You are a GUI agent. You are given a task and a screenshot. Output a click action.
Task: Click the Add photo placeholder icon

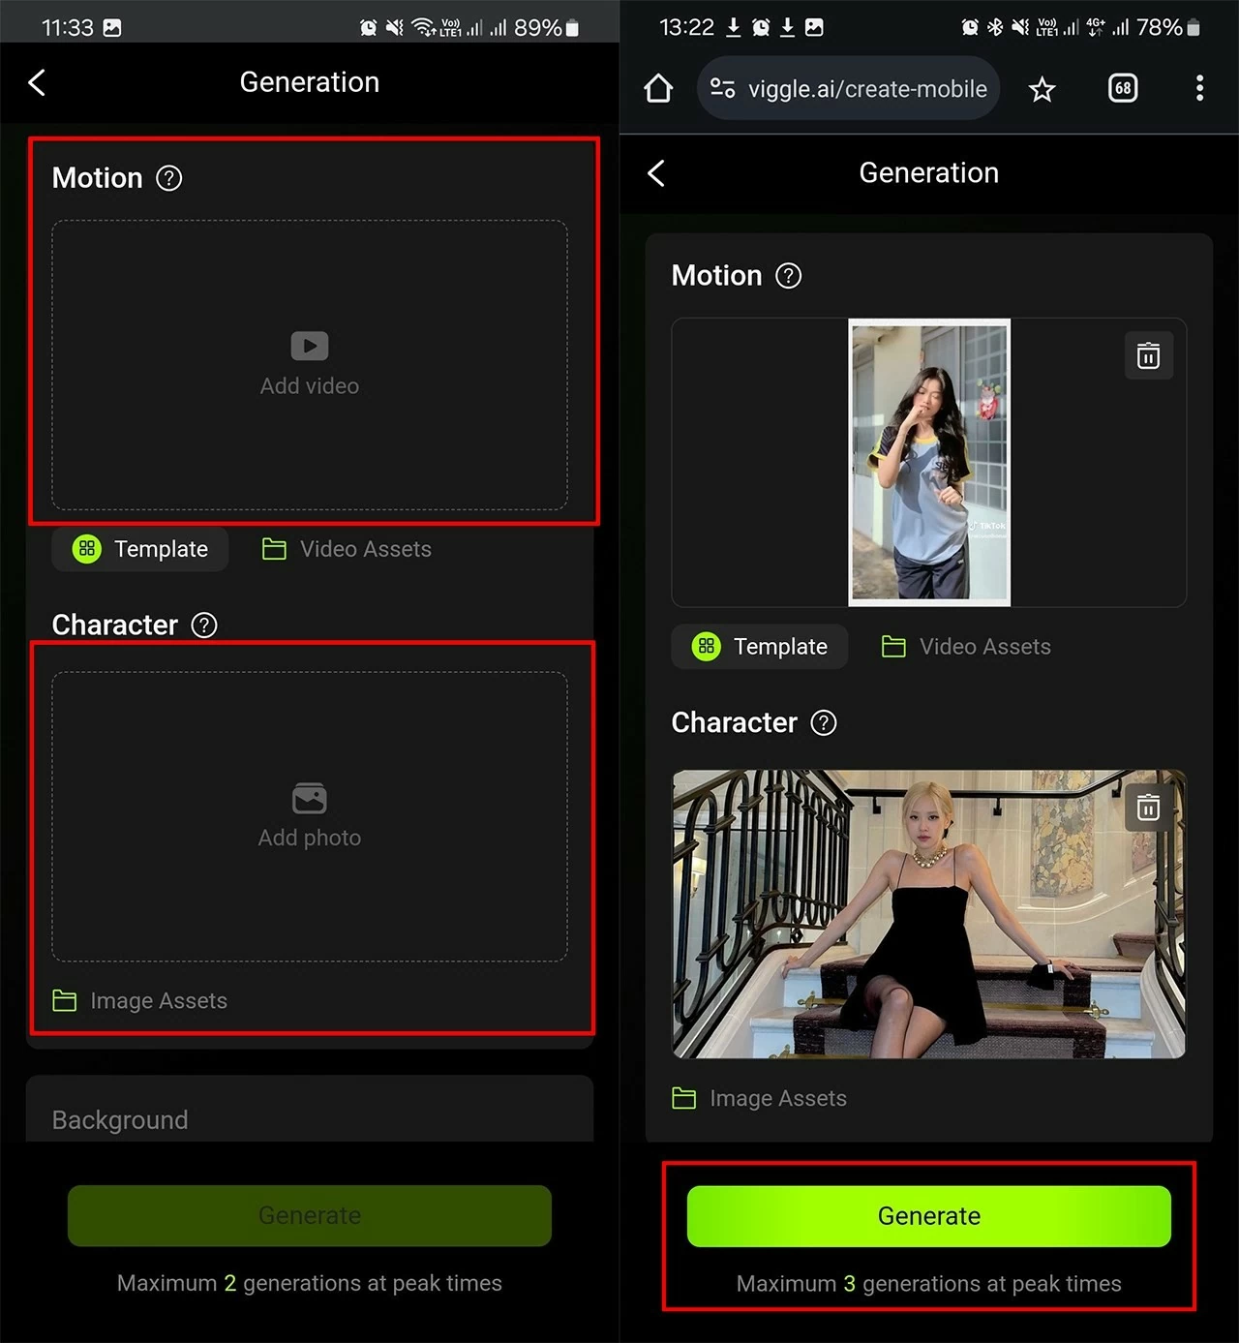coord(309,798)
